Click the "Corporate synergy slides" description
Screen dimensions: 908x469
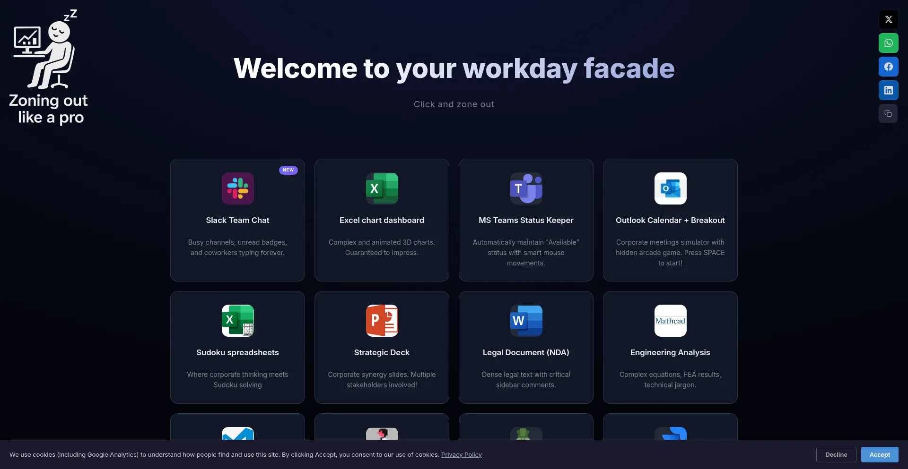pos(382,380)
